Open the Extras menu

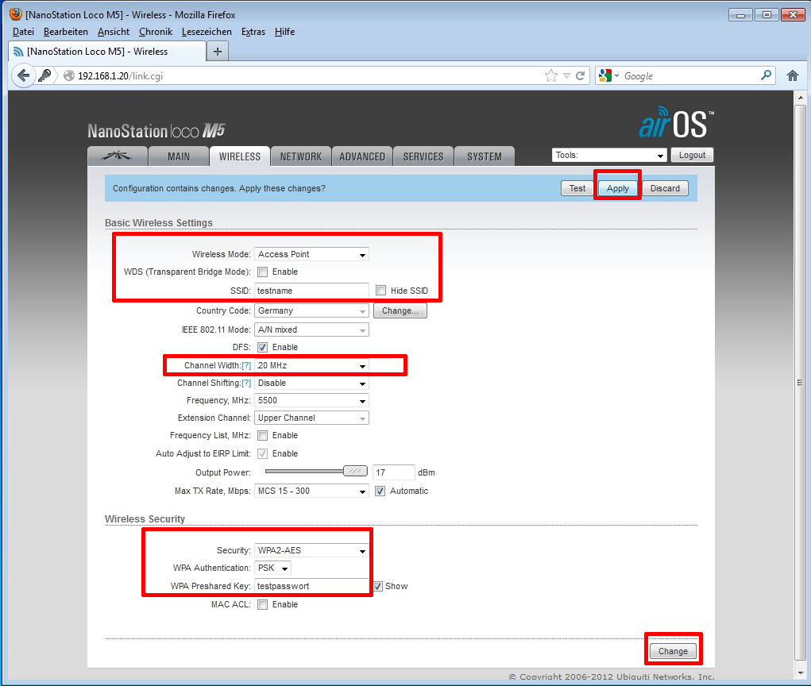253,32
